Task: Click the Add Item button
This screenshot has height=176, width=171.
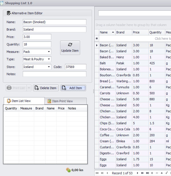Action: (x=73, y=88)
